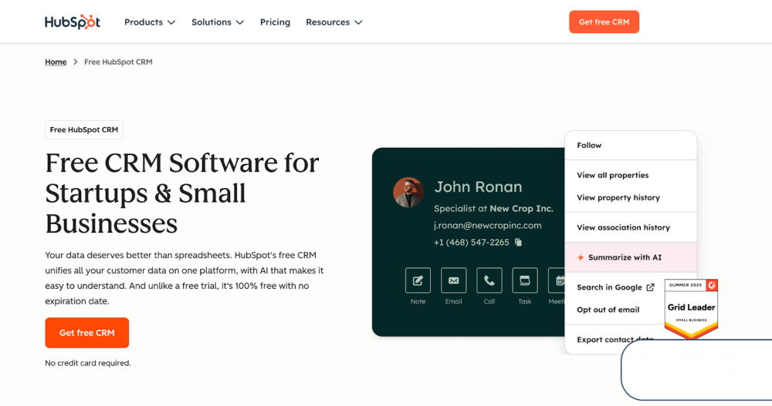The height and width of the screenshot is (406, 772).
Task: Select Opt out of email option
Action: pyautogui.click(x=608, y=310)
